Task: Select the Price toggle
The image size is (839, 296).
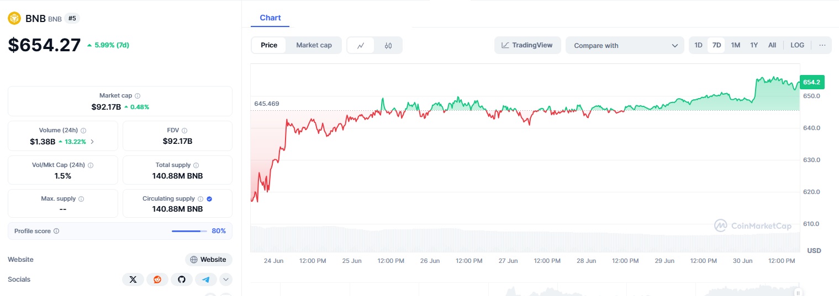Action: point(269,45)
